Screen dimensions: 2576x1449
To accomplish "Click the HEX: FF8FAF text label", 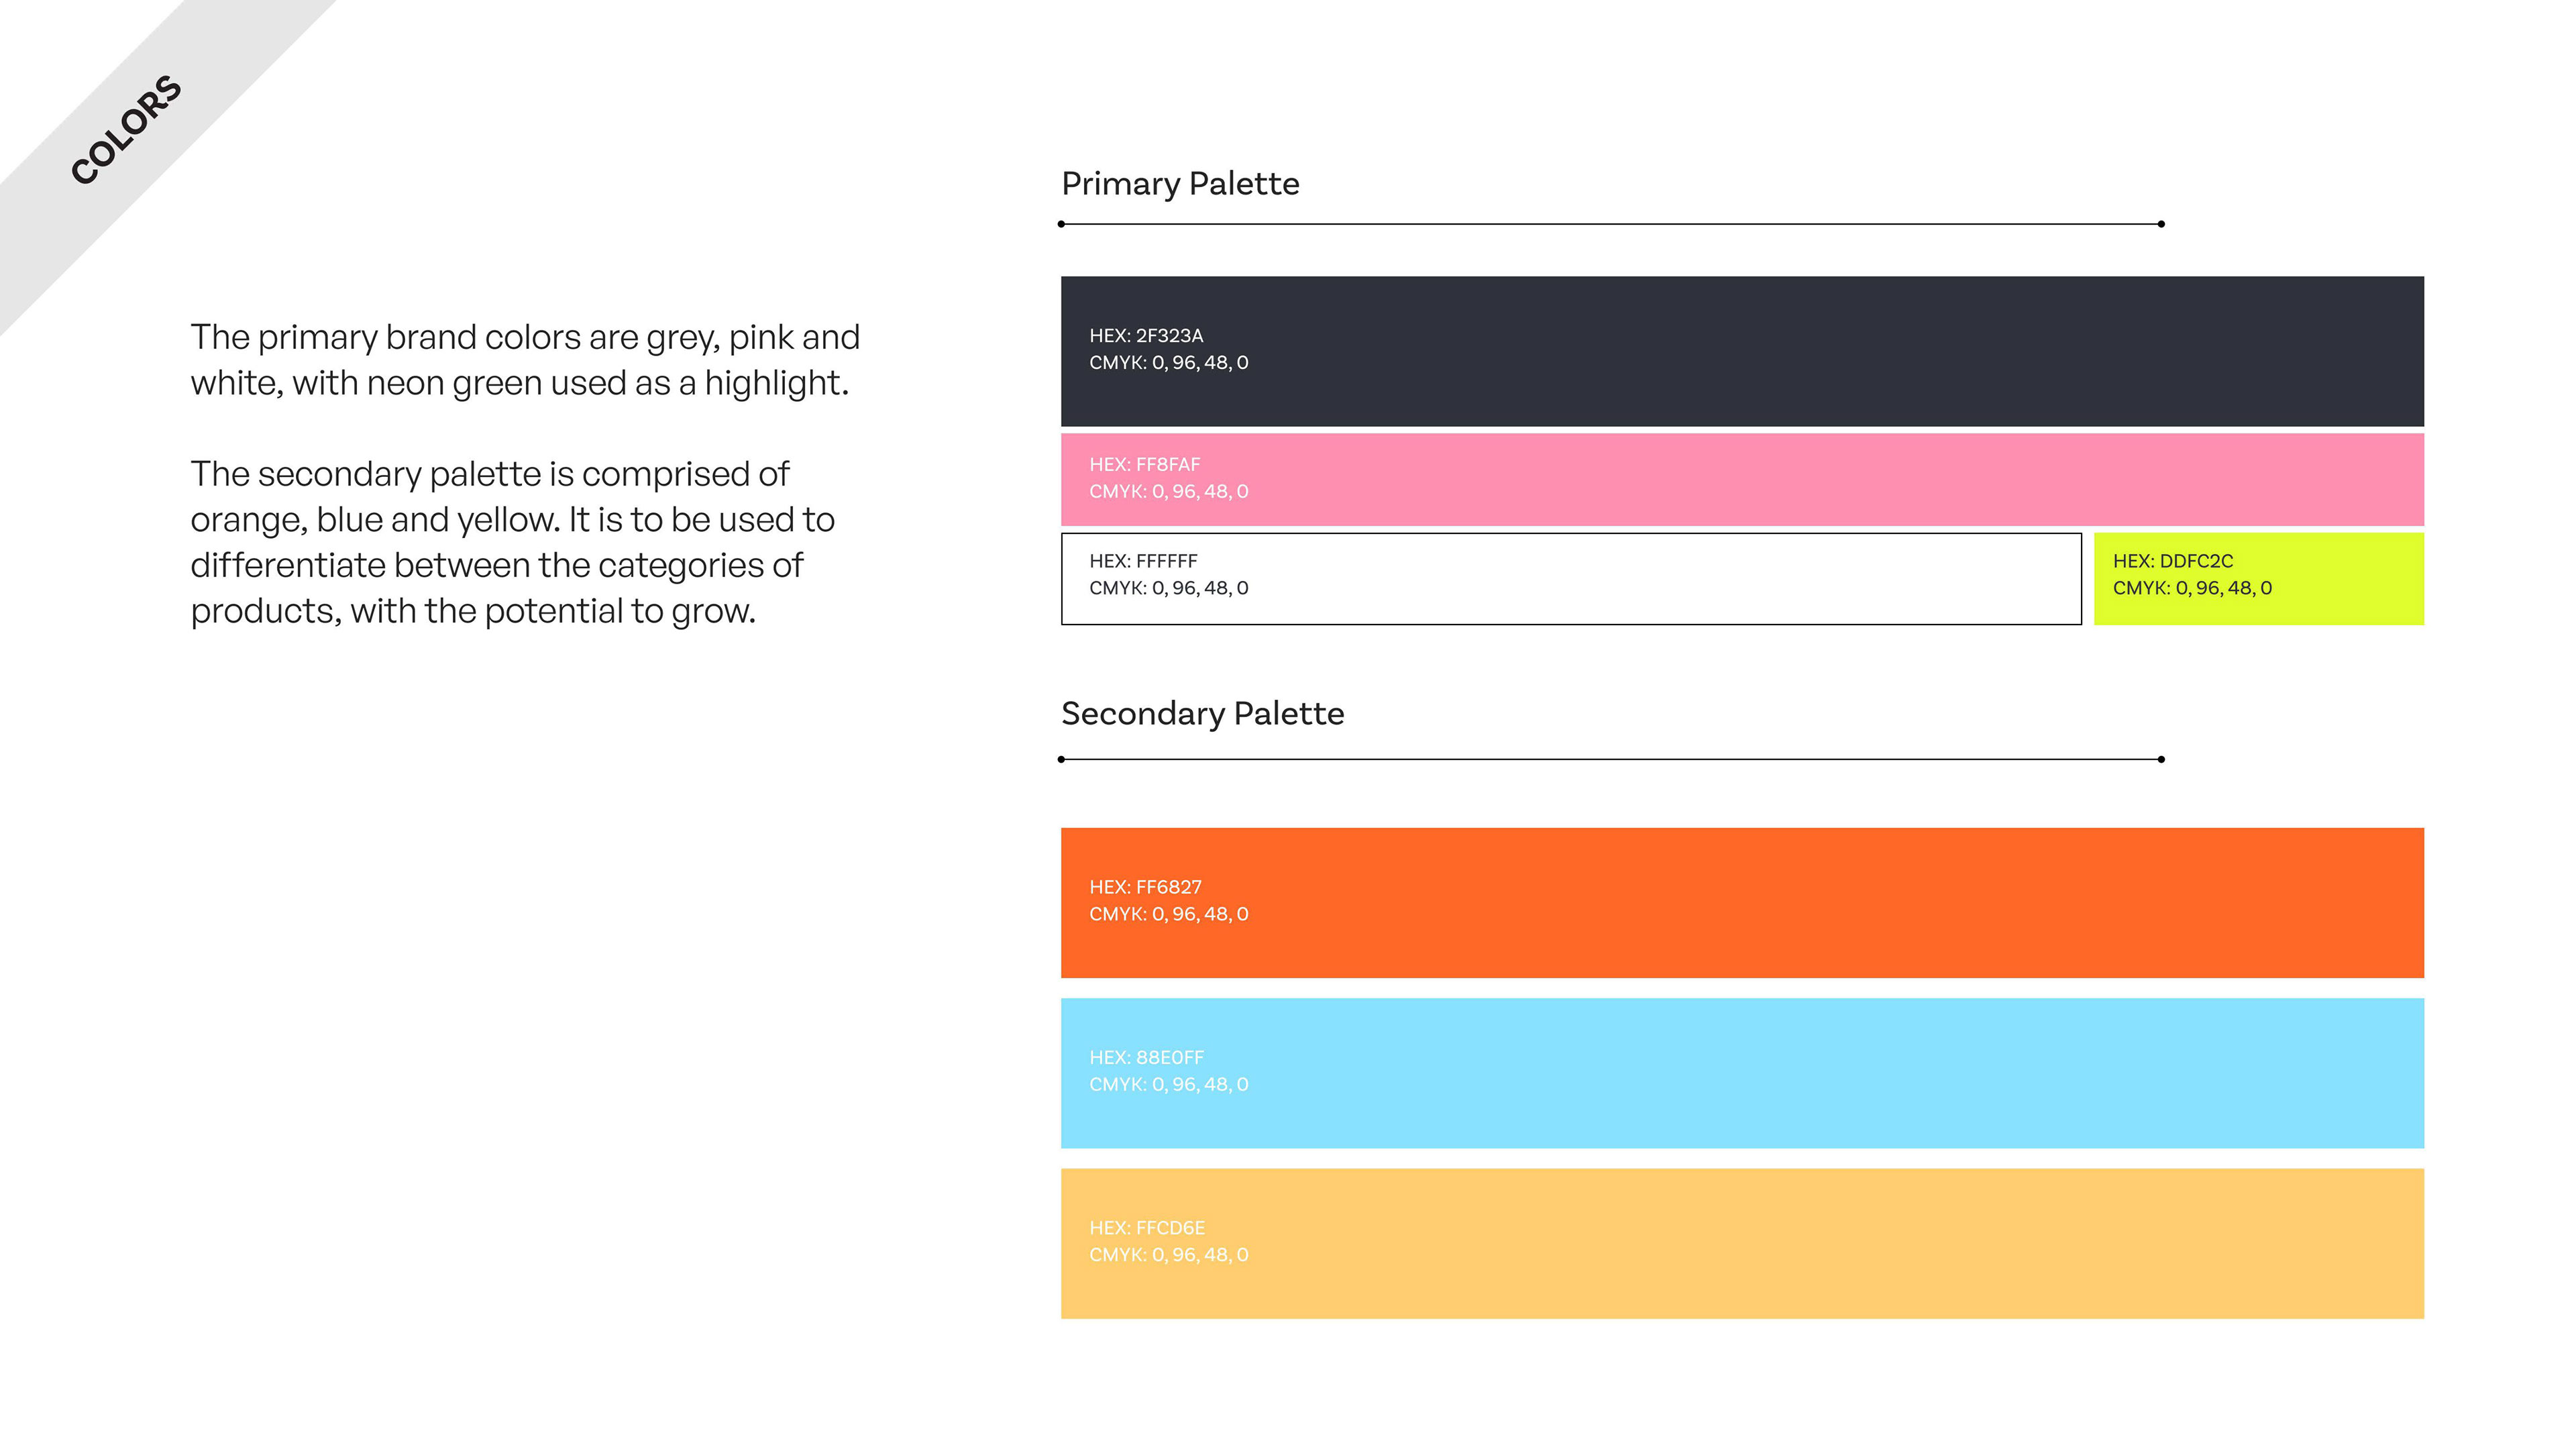I will pyautogui.click(x=1144, y=464).
